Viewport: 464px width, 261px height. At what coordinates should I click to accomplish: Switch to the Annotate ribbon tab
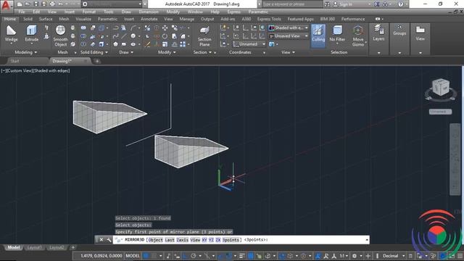tap(149, 19)
